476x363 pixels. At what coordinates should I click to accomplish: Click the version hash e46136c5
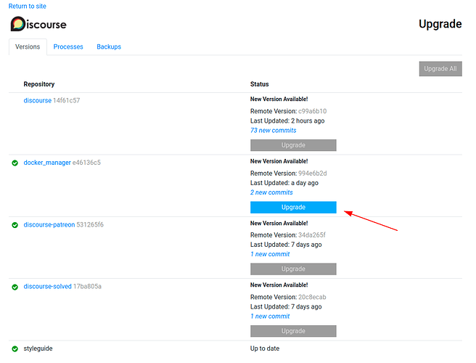pos(86,163)
